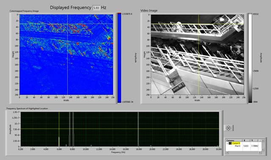Click the cursor legend scroll right arrow
The height and width of the screenshot is (160, 271).
point(260,152)
